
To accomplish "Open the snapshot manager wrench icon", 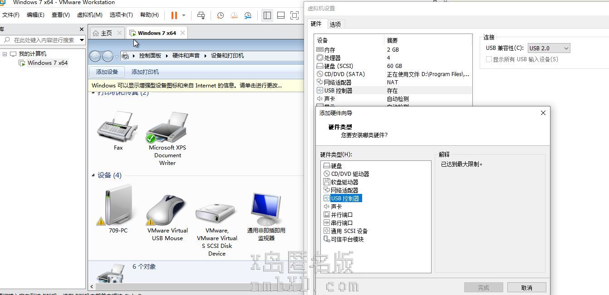I will point(248,15).
